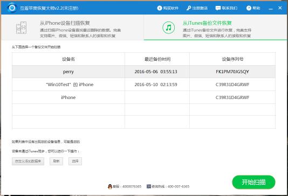The width and height of the screenshot is (288, 196).
Task: Click the app logo in the title bar
Action: coord(12,8)
